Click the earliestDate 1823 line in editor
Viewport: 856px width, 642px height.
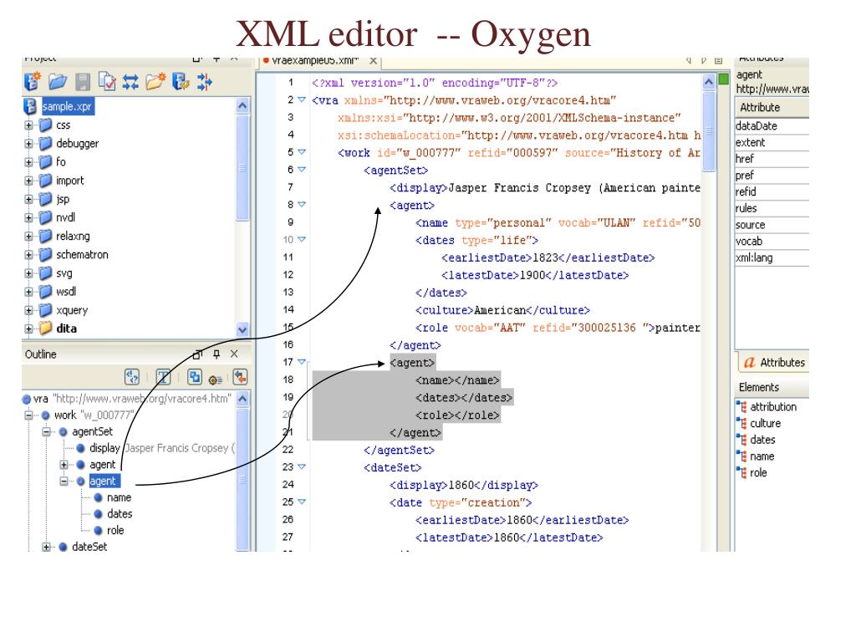point(548,257)
